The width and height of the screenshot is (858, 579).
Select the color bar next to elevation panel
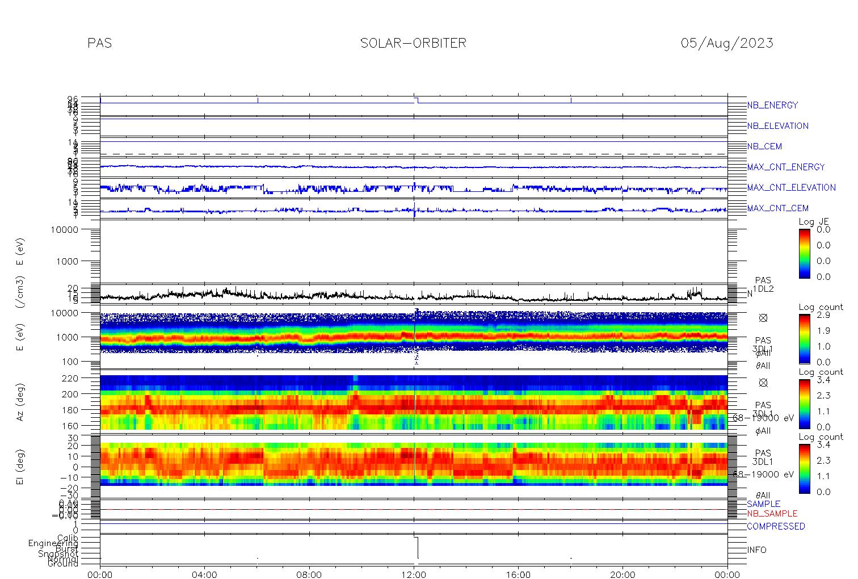[805, 468]
